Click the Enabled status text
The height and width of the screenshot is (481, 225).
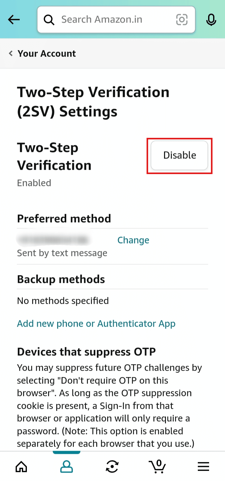click(x=34, y=183)
